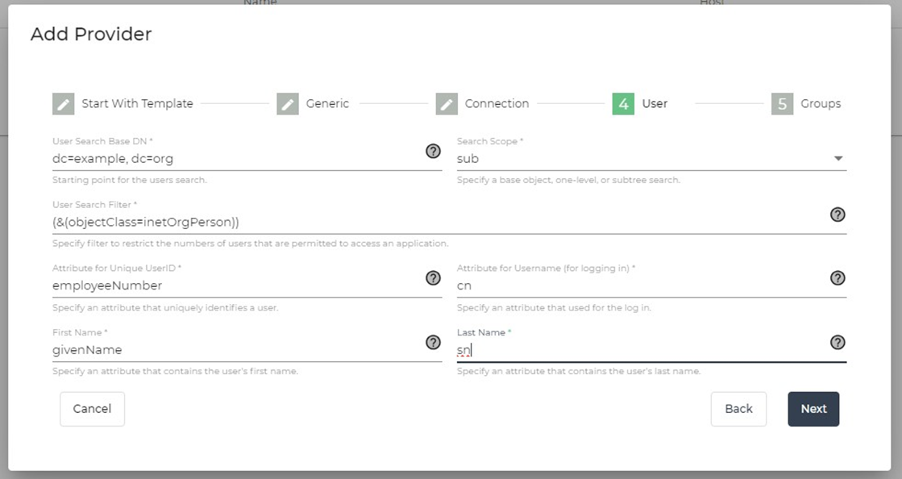Click the help icon beside User Search Base DN

tap(434, 152)
